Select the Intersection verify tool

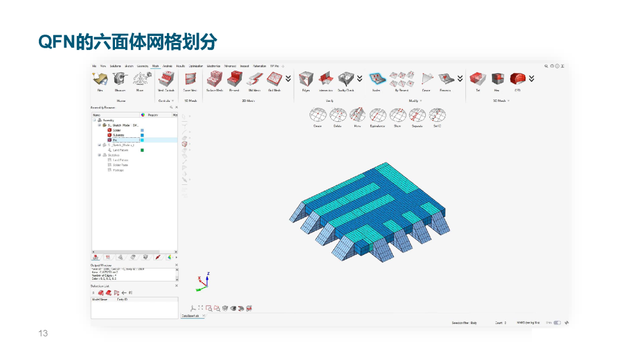[x=326, y=81]
